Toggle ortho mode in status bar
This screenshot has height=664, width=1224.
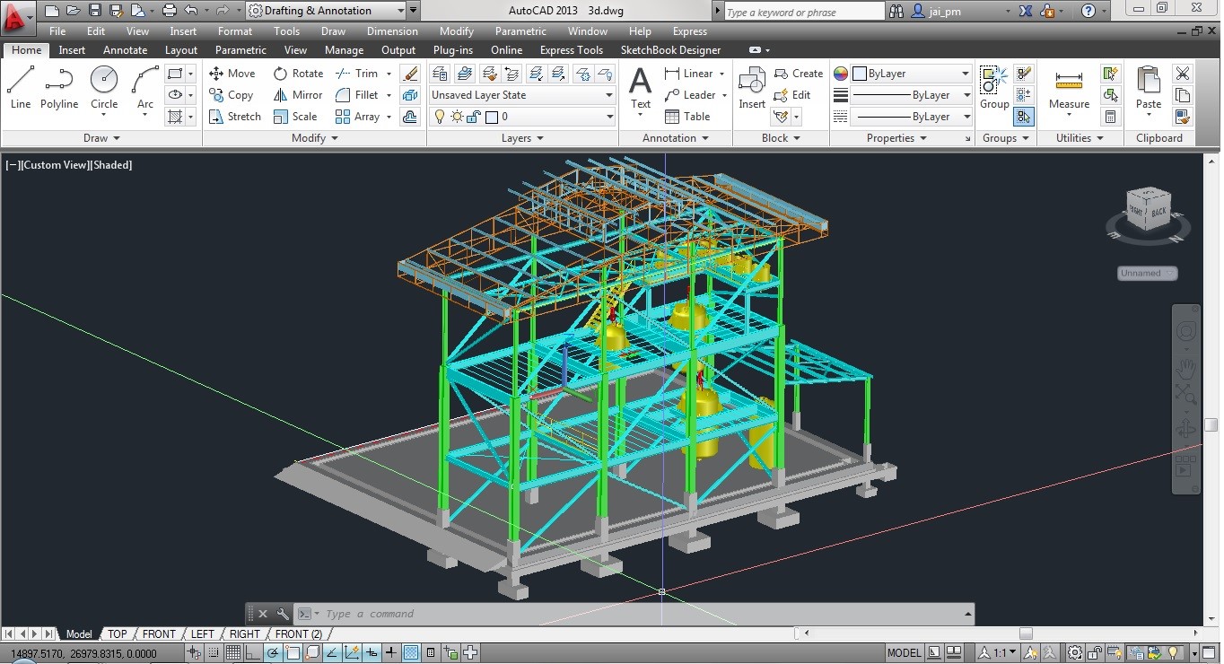[253, 653]
